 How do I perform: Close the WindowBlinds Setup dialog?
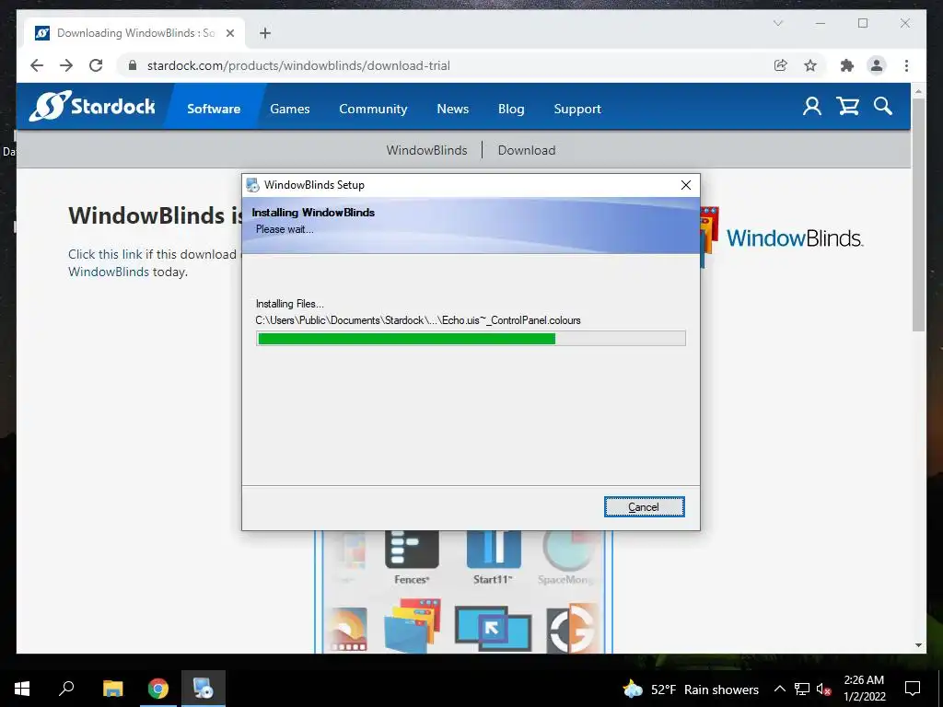(685, 185)
